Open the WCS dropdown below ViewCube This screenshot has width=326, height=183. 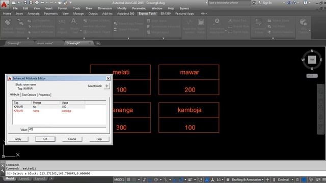click(312, 76)
